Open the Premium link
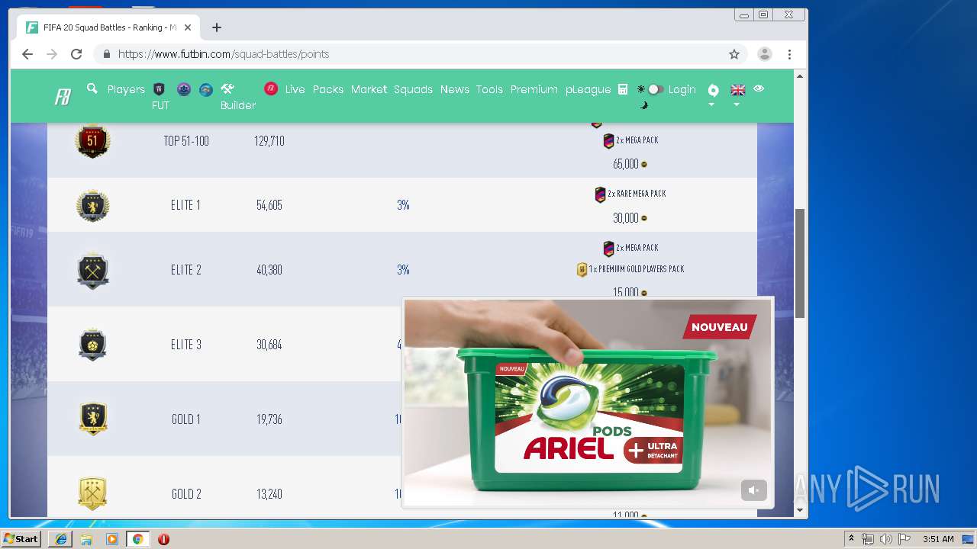 [534, 89]
